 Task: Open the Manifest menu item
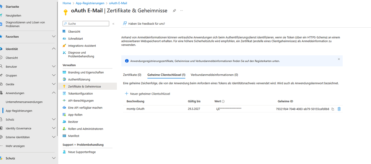pyautogui.click(x=73, y=136)
